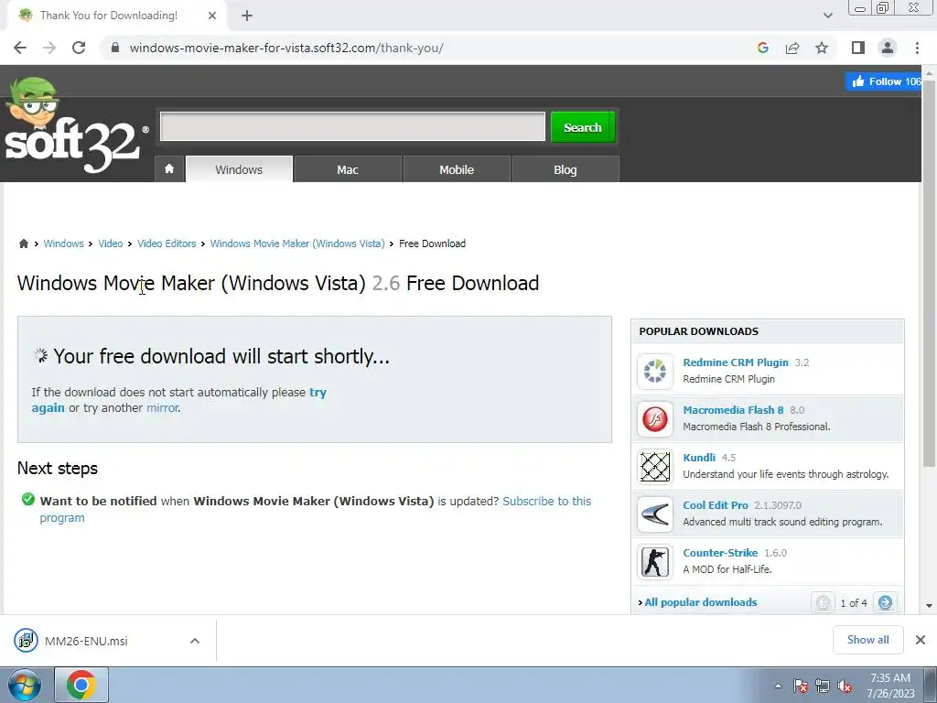Close the downloads bar
937x703 pixels.
(921, 640)
